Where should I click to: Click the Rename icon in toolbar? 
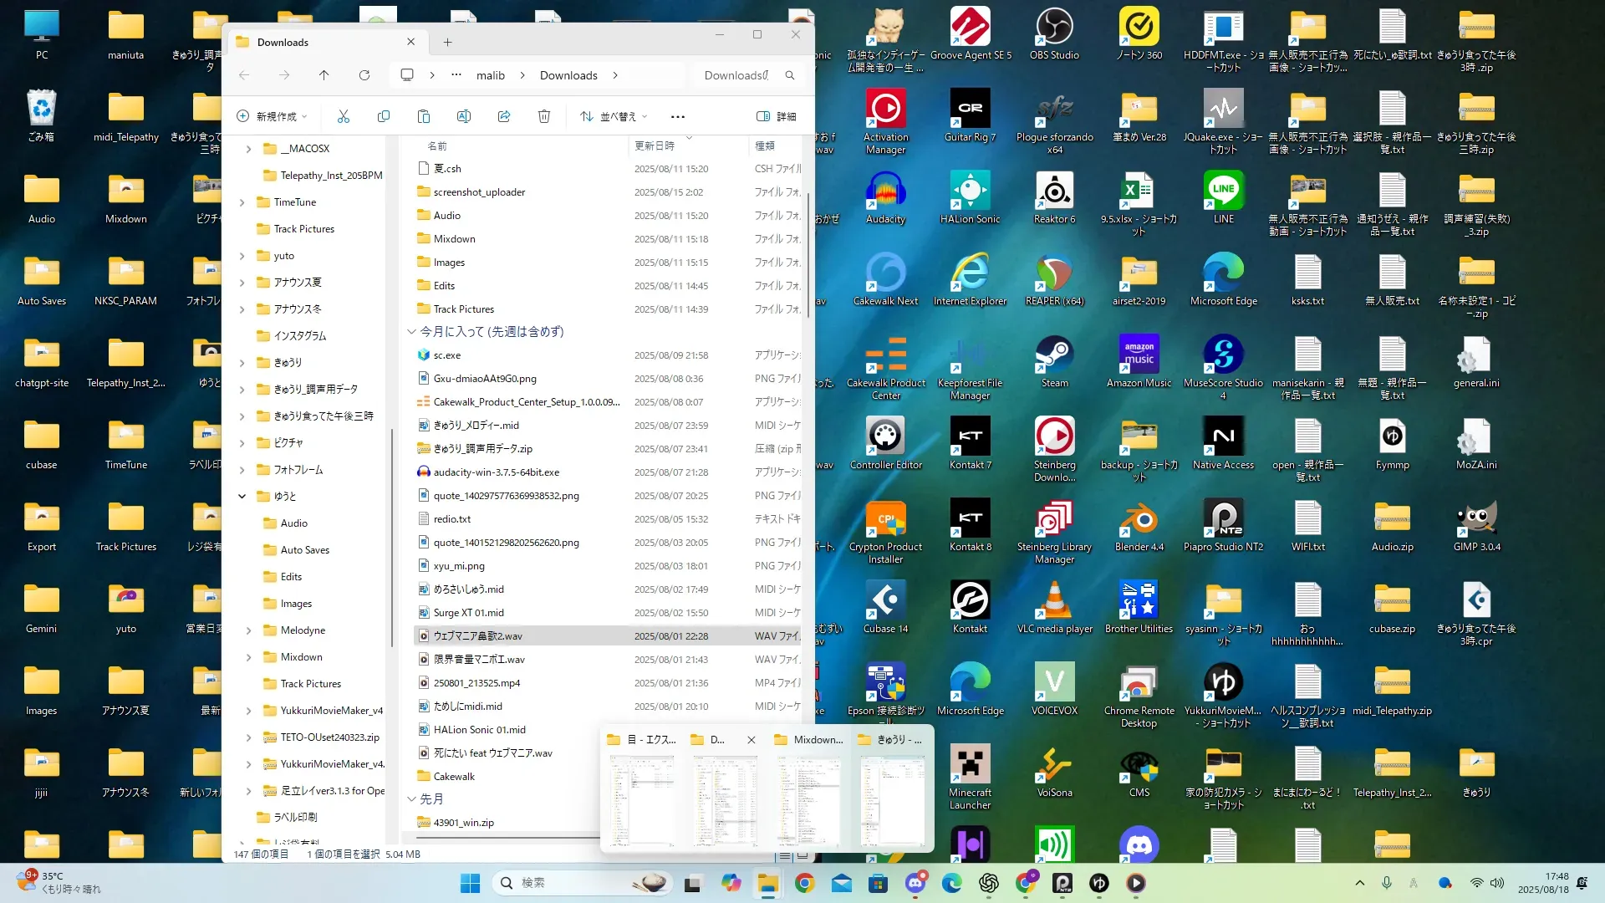point(464,116)
